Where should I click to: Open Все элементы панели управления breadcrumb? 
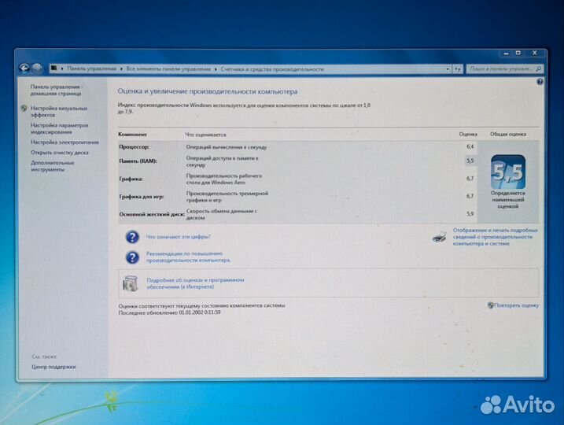pos(168,68)
